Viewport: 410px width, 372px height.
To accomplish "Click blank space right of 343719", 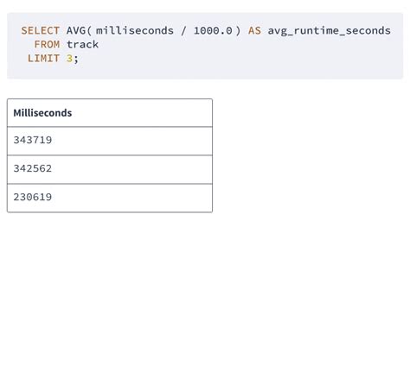I will (132, 141).
